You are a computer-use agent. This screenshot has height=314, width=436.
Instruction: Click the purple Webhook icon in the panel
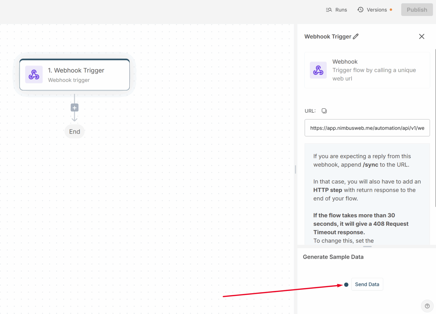[318, 70]
